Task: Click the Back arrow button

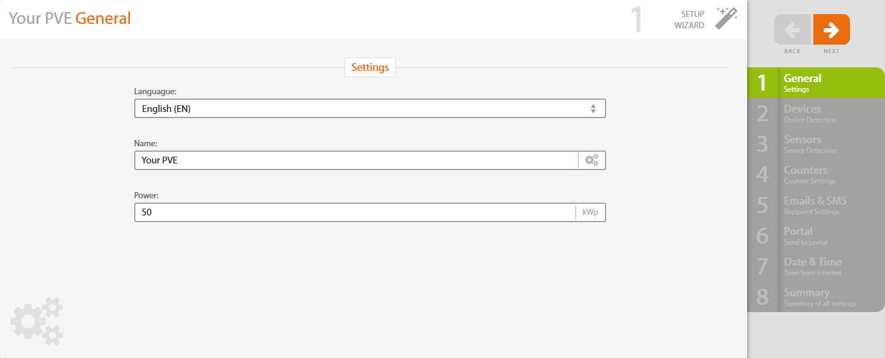Action: (792, 29)
